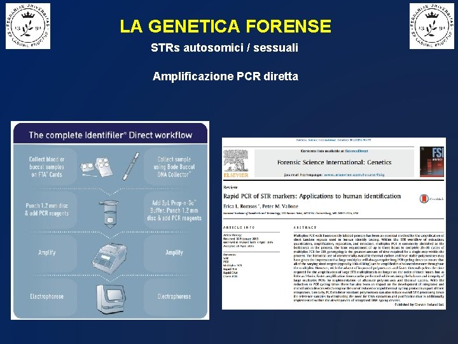Click the Elsevier tree logo
The image size is (458, 344).
pos(236,161)
